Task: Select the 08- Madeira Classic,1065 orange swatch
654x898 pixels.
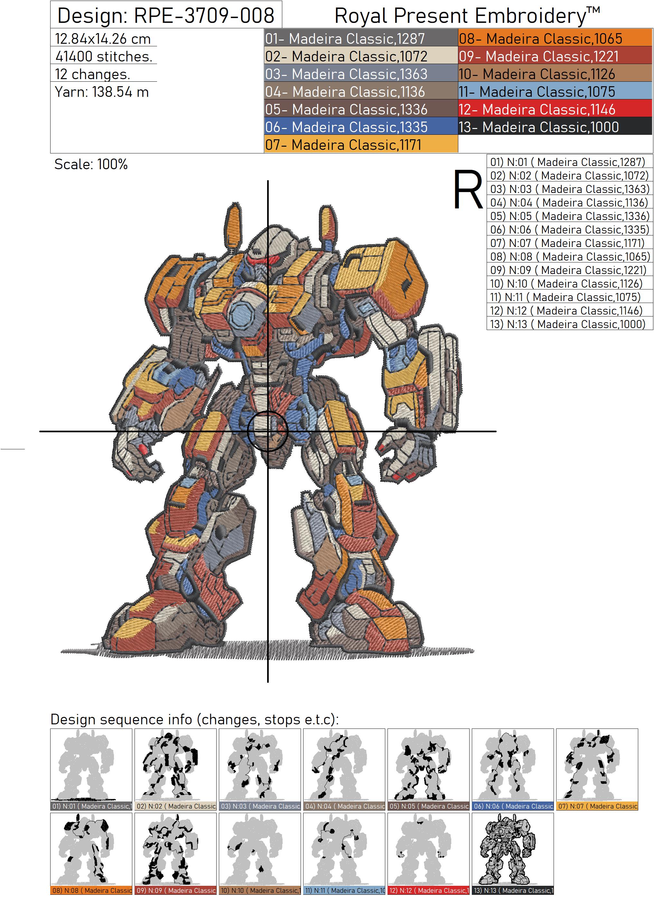Action: pos(556,38)
